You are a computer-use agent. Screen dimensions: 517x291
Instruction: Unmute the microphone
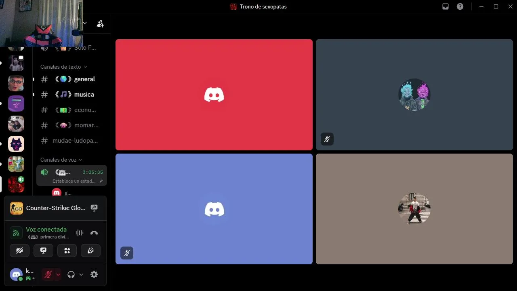[x=48, y=274]
